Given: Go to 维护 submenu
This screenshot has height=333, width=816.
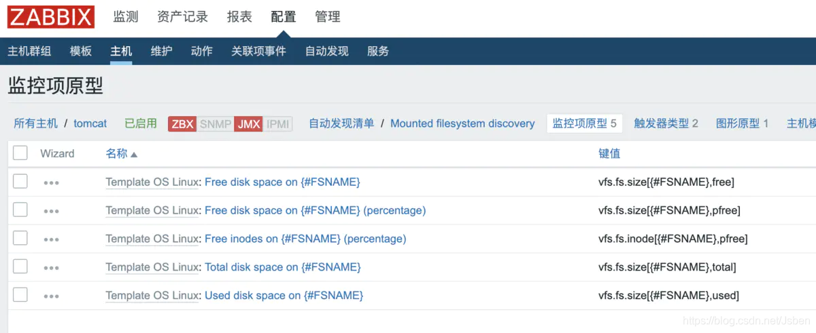Looking at the screenshot, I should 161,51.
